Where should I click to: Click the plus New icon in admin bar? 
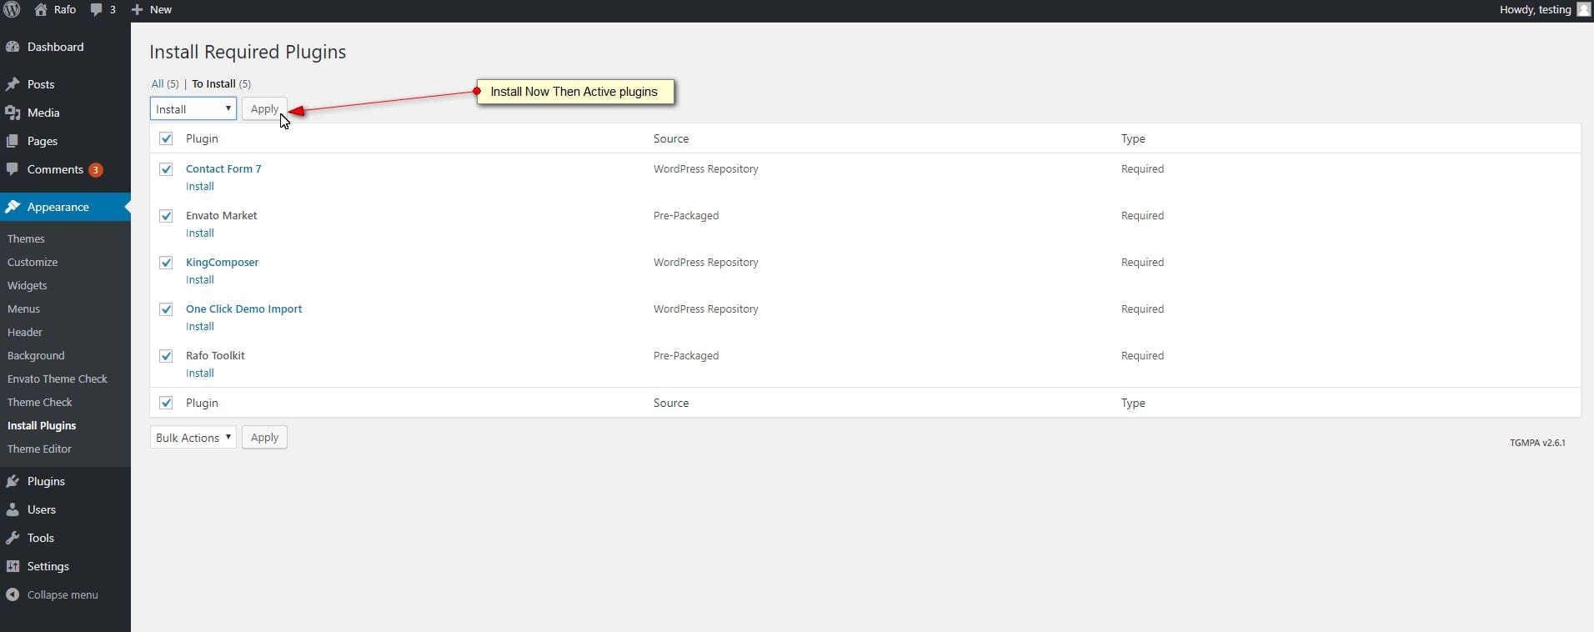click(x=138, y=10)
